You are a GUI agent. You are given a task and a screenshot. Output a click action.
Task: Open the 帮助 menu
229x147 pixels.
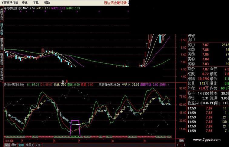tap(47, 3)
